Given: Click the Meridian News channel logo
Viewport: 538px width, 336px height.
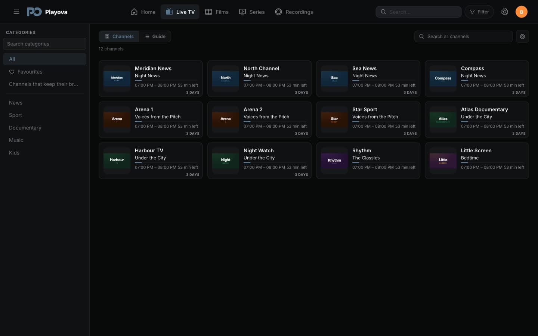Looking at the screenshot, I should pos(117,78).
